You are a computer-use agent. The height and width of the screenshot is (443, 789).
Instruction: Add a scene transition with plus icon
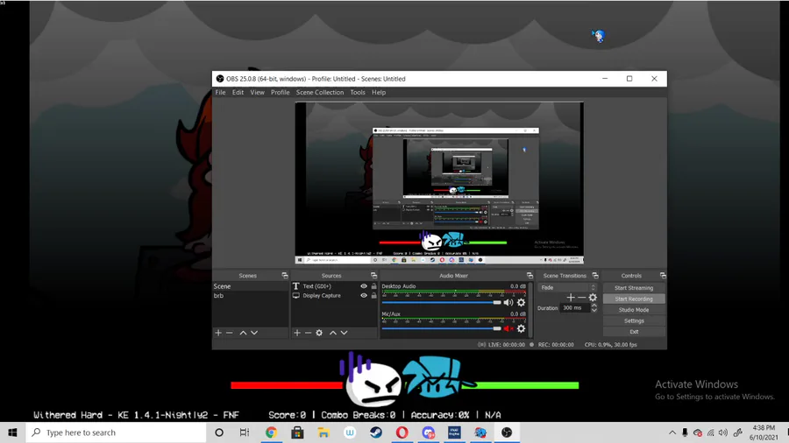pos(571,298)
